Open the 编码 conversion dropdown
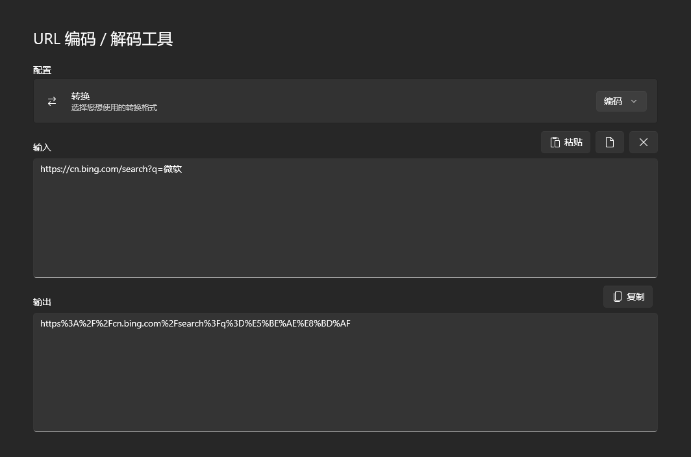 click(x=621, y=101)
